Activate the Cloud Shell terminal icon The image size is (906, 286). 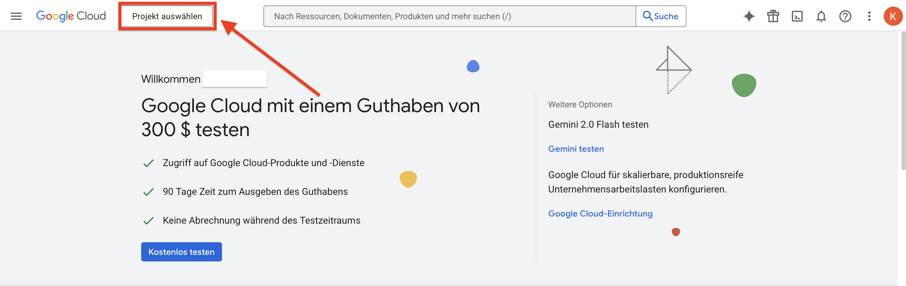(797, 16)
